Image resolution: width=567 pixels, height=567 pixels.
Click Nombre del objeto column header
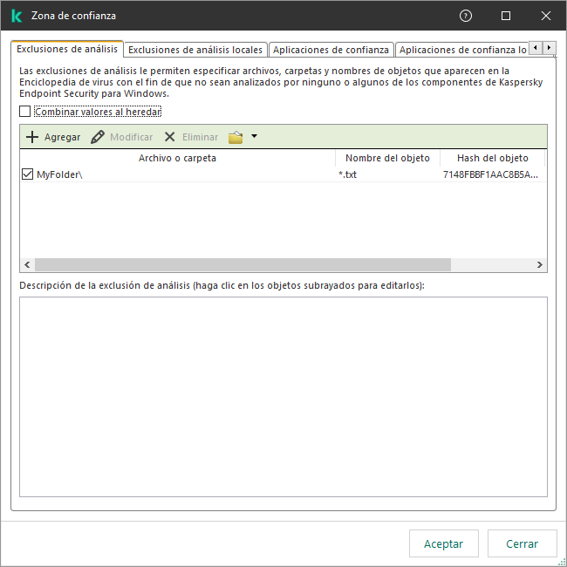click(x=387, y=158)
